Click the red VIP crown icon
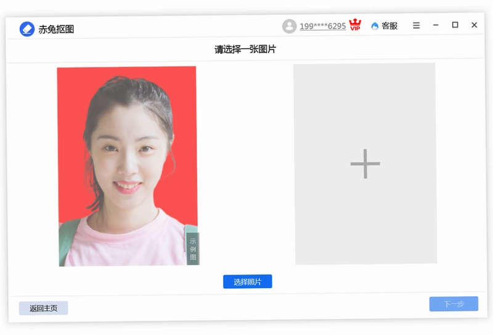493x335 pixels. pyautogui.click(x=356, y=25)
